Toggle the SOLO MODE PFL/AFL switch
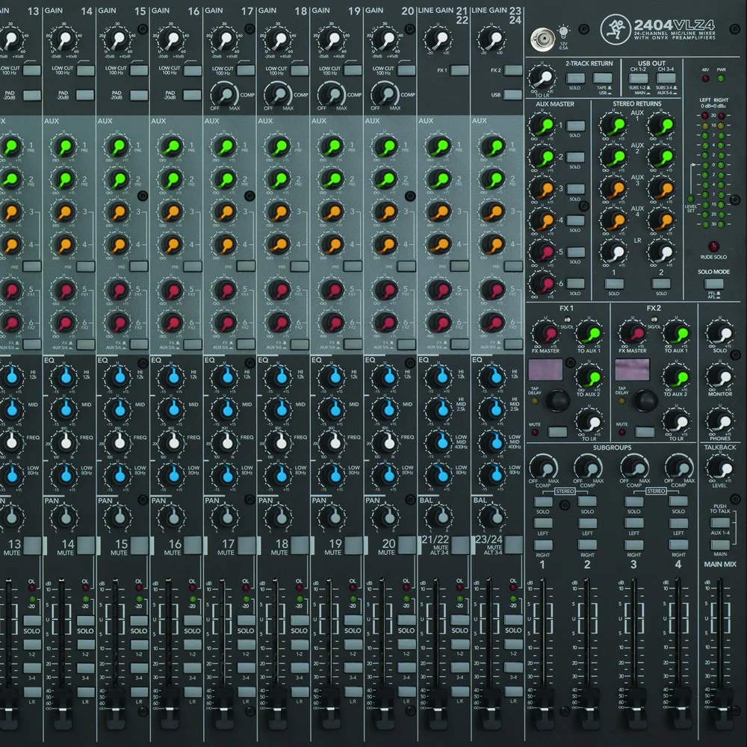Viewport: 747px width, 747px height. [713, 284]
